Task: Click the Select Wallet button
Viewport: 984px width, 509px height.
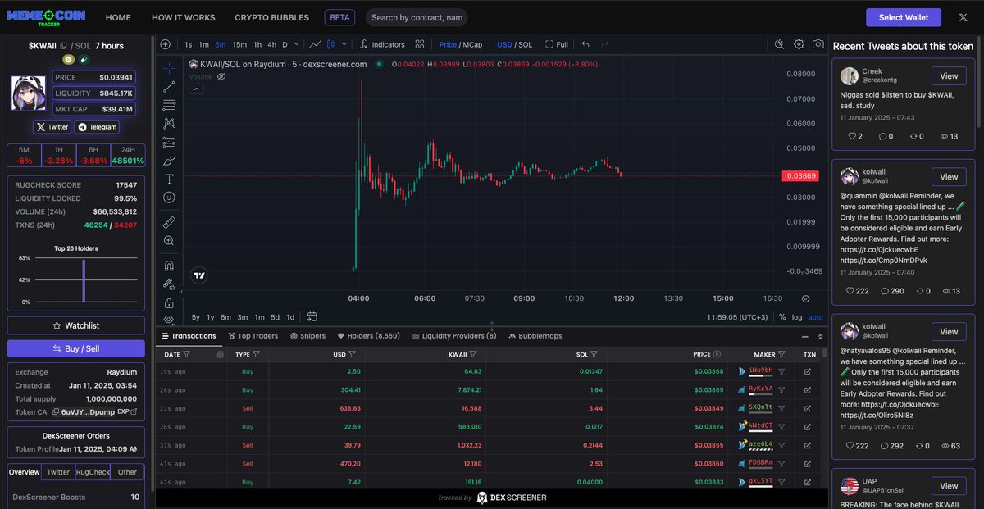Action: click(903, 17)
